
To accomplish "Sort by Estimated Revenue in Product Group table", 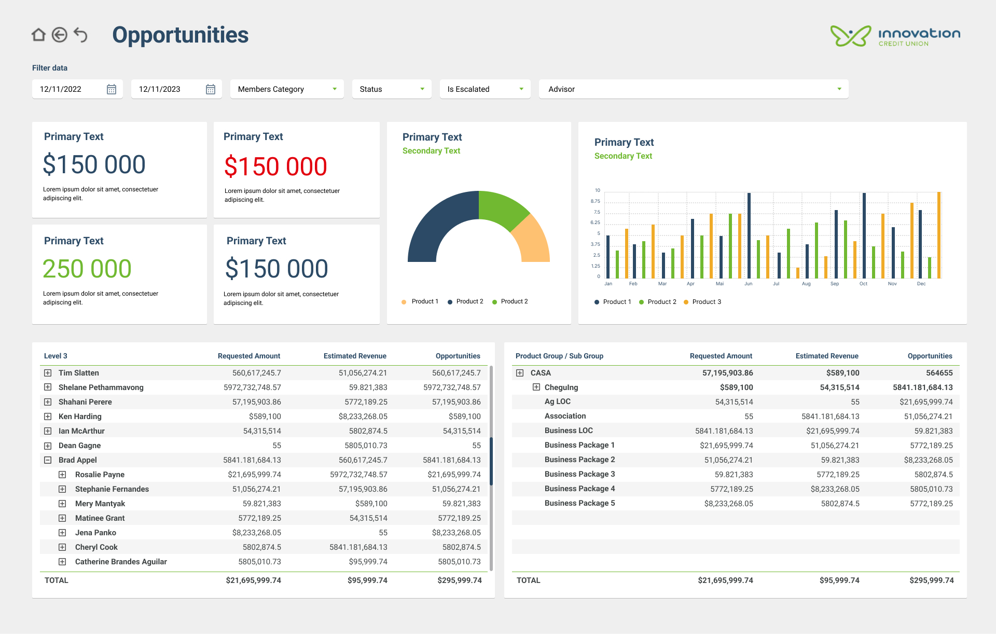I will pyautogui.click(x=827, y=356).
